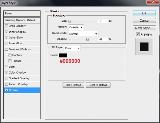Open the Position dropdown showing Outside

(x=76, y=27)
